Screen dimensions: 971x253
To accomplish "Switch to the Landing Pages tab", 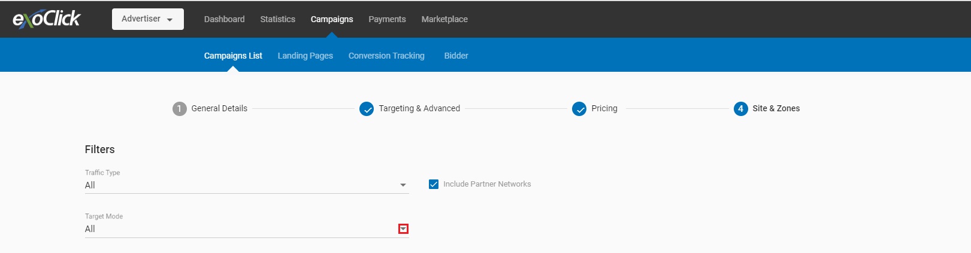I will coord(305,56).
